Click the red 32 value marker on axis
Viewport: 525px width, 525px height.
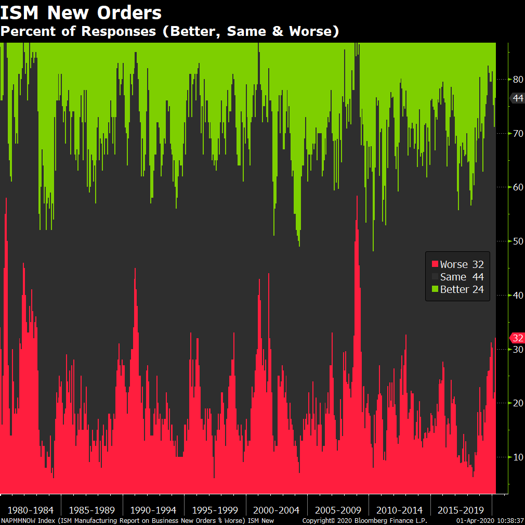pyautogui.click(x=517, y=338)
